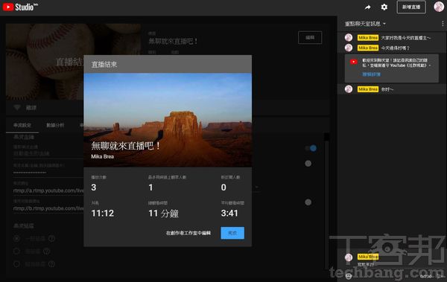Click the rtmp://b.rtmp.youtube.com backup URL field
Image resolution: width=447 pixels, height=282 pixels.
coord(48,208)
